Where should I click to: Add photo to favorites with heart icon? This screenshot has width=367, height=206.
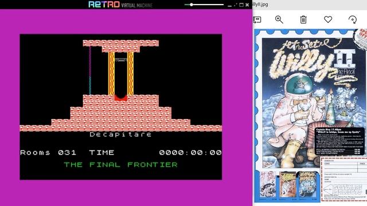[x=328, y=19]
